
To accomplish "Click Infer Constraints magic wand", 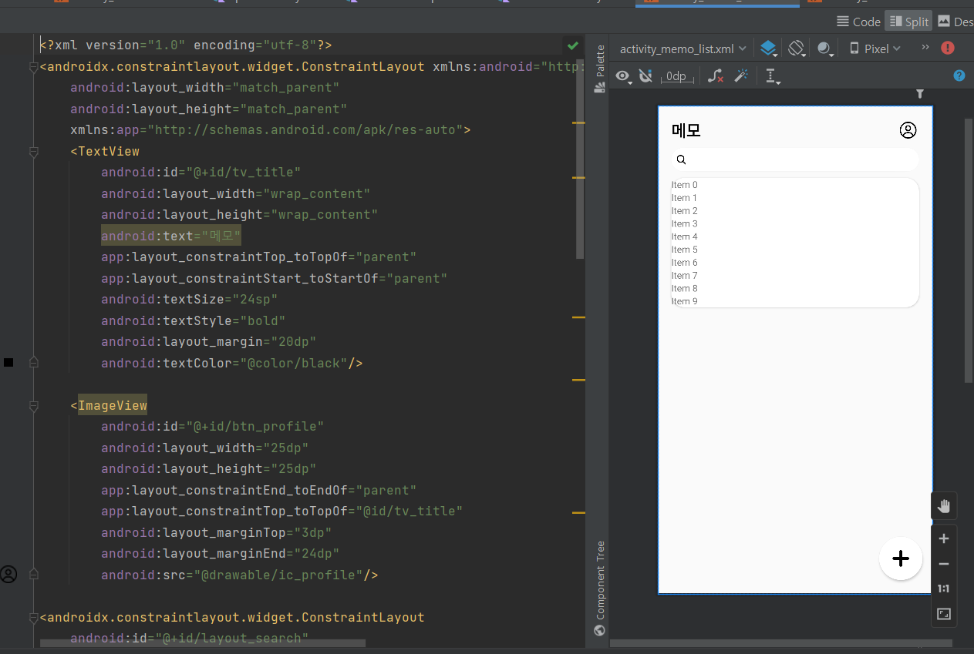I will point(741,75).
